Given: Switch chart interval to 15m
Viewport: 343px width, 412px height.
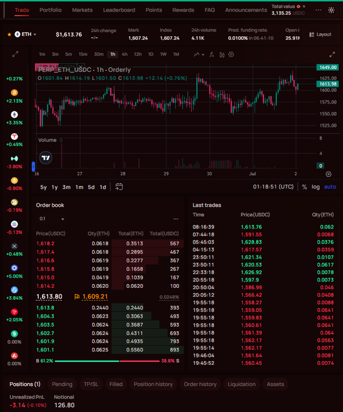Looking at the screenshot, I should pos(83,55).
